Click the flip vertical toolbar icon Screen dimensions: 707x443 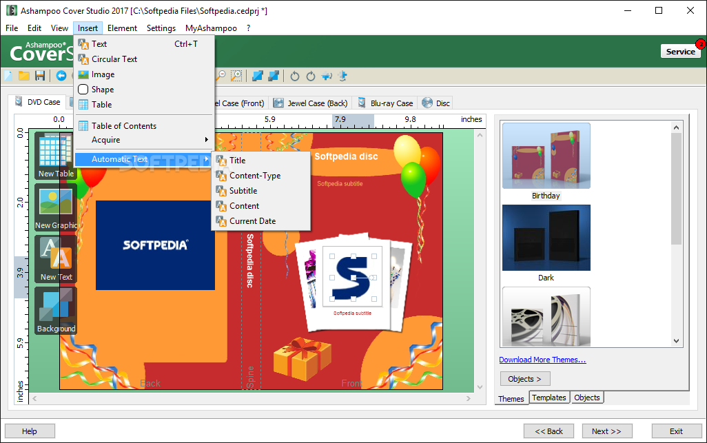tap(342, 76)
